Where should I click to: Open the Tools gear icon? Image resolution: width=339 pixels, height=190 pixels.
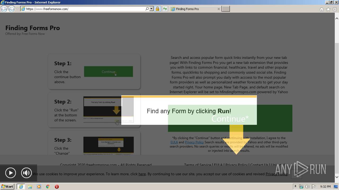tap(335, 9)
